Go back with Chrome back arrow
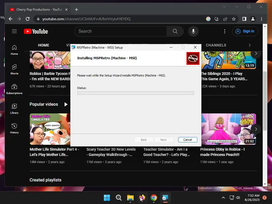Viewport: 272px width, 204px height. 11,19
